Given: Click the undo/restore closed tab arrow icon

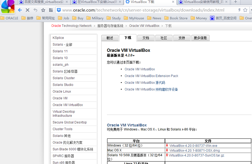Looking at the screenshot, I should pyautogui.click(x=35, y=10).
